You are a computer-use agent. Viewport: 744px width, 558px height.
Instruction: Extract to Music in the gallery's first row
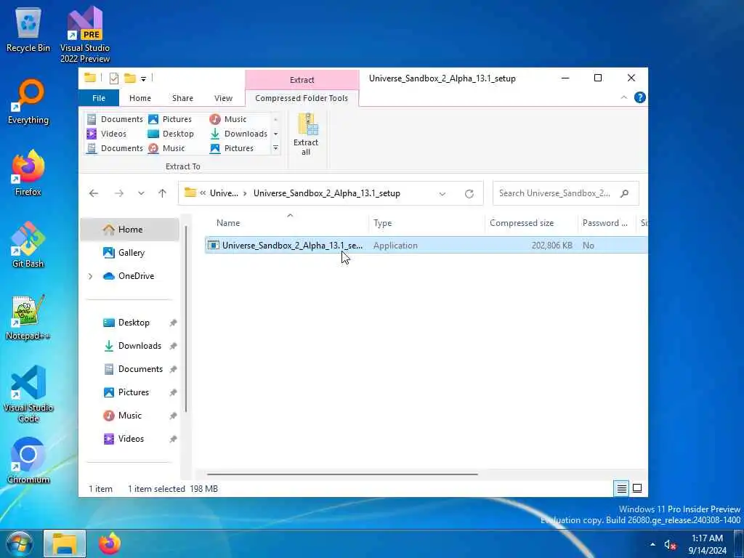(228, 119)
